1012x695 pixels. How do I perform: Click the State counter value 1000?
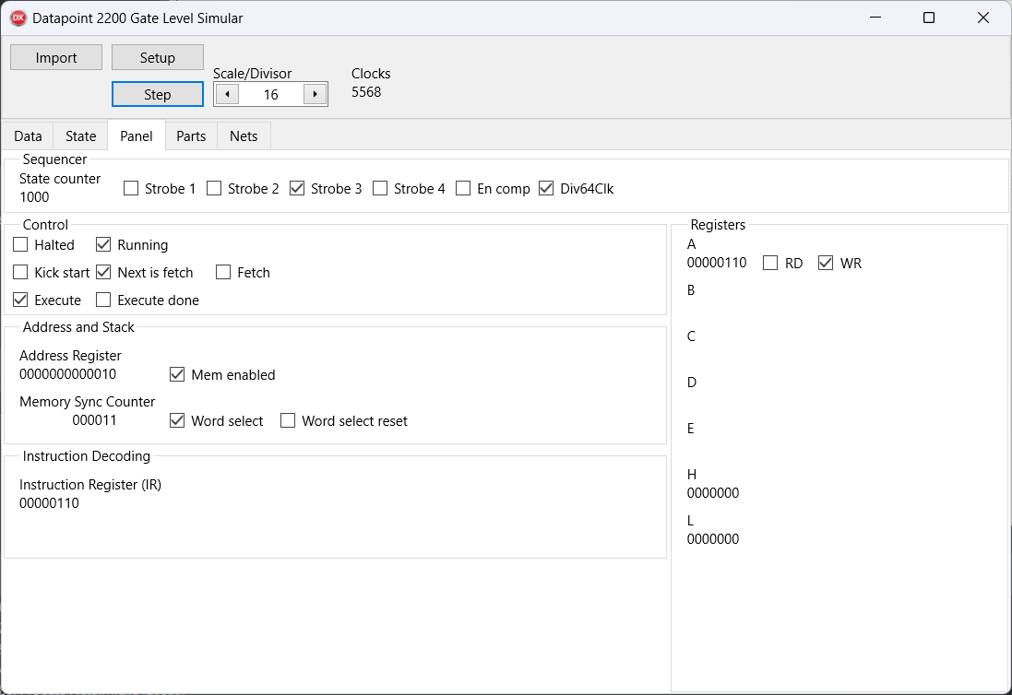coord(34,197)
